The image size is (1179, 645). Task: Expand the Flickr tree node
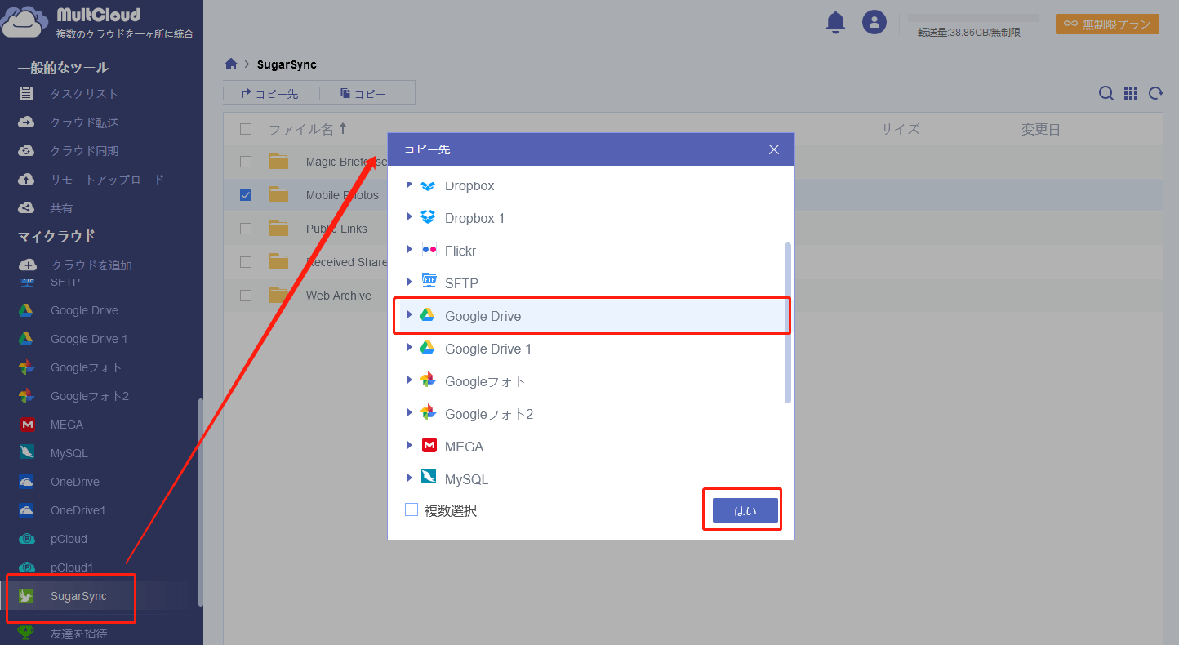(410, 250)
